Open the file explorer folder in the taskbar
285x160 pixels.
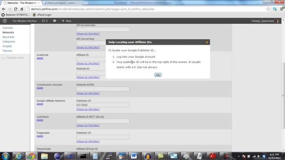tap(44, 156)
